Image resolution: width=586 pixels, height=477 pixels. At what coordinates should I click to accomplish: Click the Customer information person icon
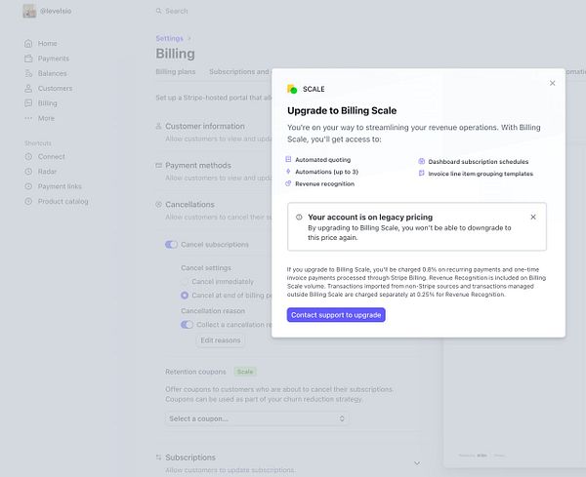158,126
